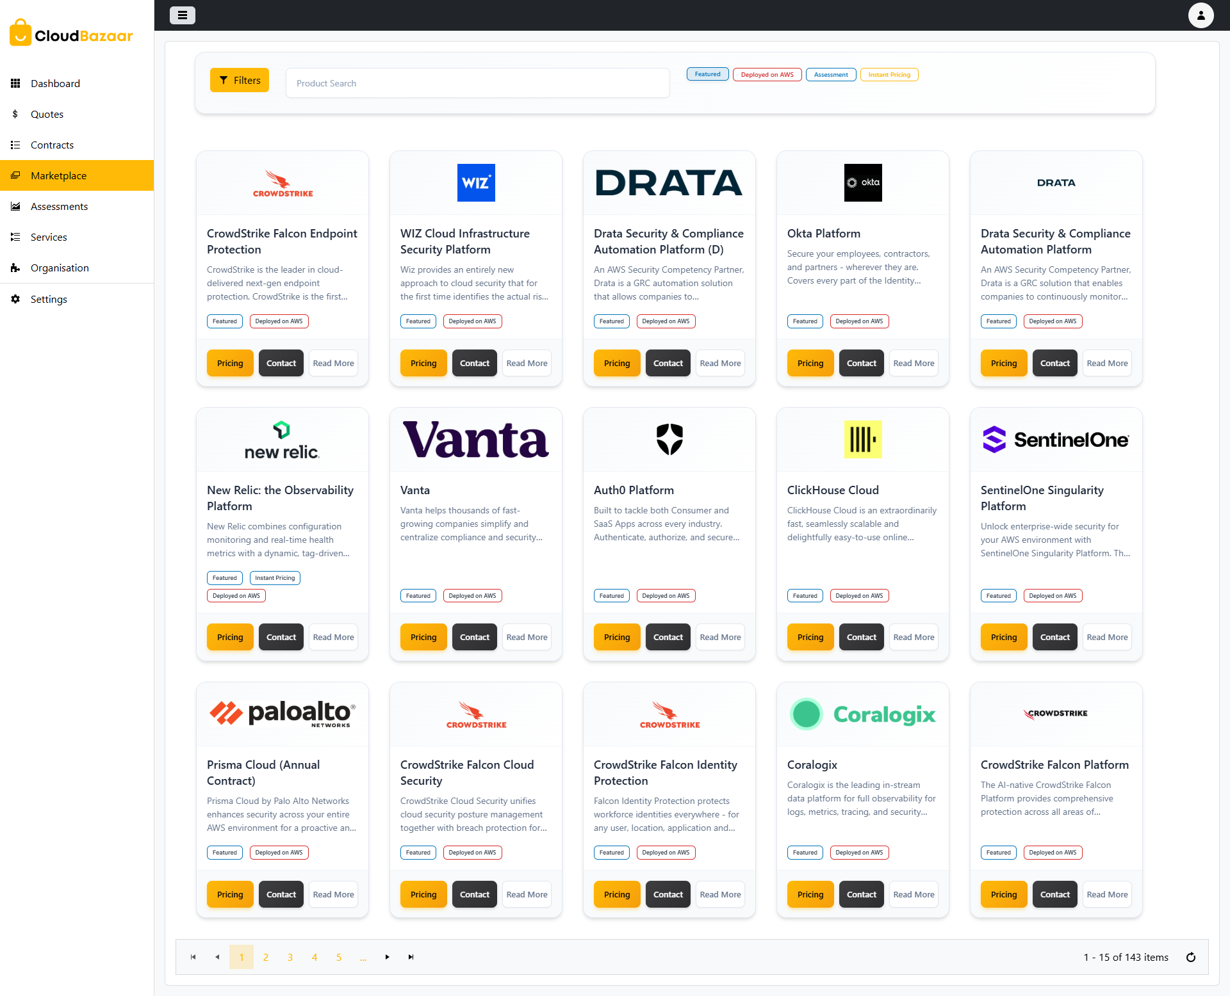Select page 3 in pagination
Viewport: 1230px width, 996px height.
290,957
